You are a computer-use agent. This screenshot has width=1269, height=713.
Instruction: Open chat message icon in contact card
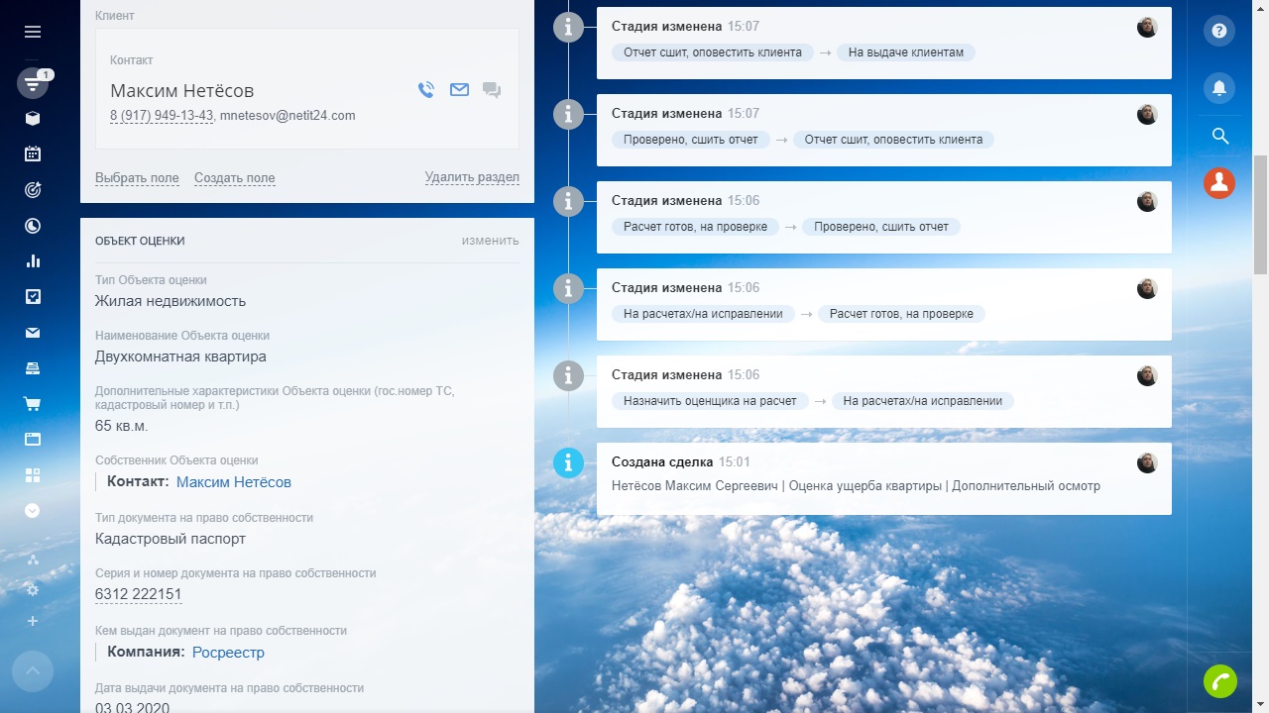(x=491, y=90)
